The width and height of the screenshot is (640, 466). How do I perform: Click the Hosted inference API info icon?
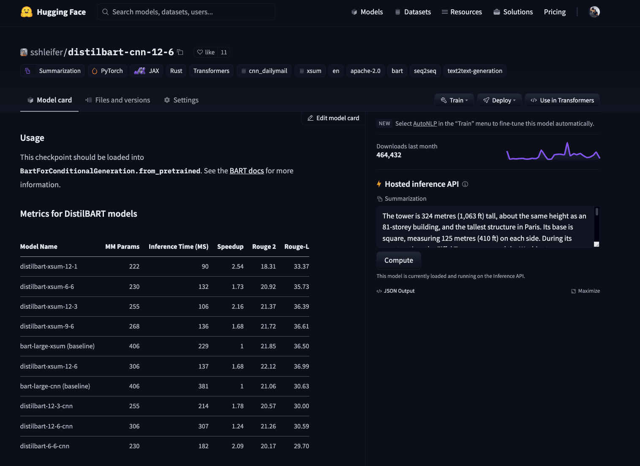click(465, 184)
